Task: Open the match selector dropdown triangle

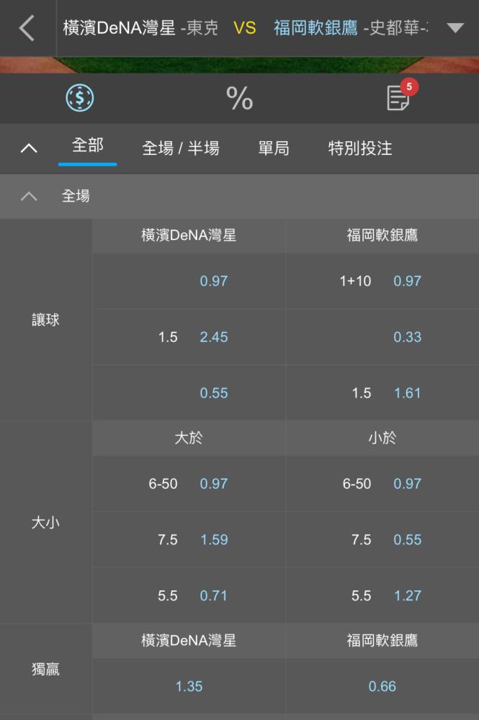Action: coord(455,28)
